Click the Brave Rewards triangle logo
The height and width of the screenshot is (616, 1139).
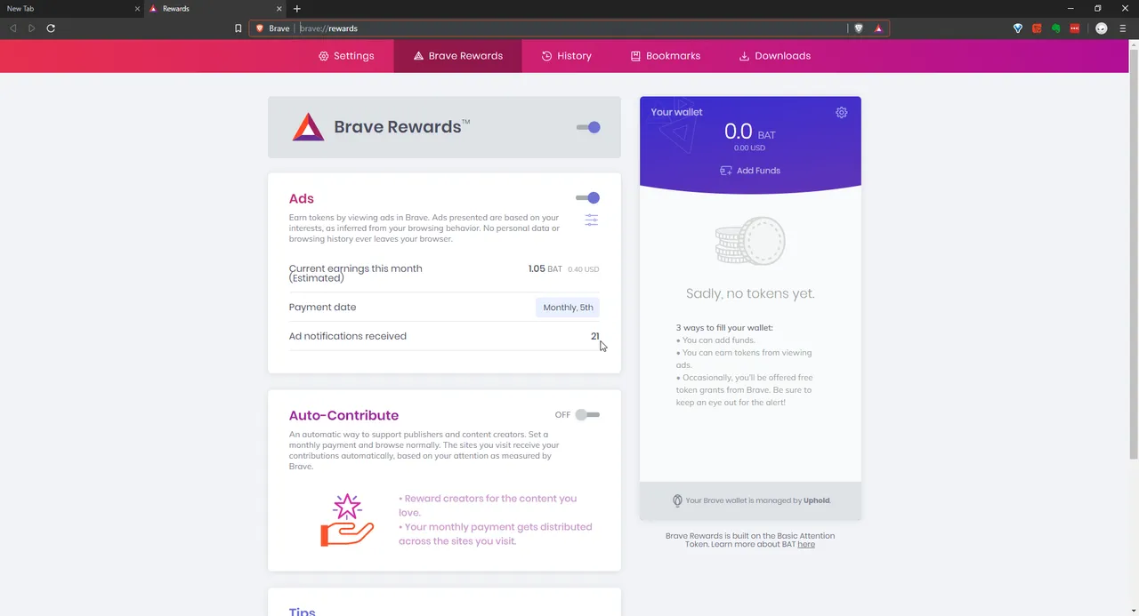[308, 127]
